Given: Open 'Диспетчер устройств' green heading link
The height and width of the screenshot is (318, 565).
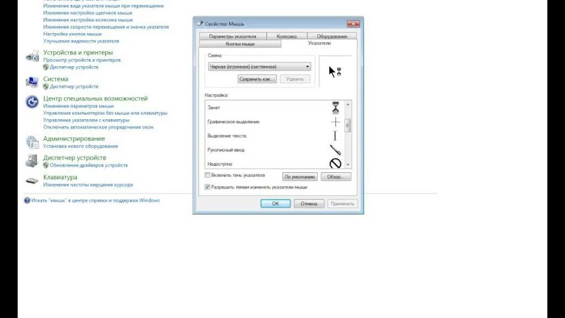Looking at the screenshot, I should tap(74, 158).
